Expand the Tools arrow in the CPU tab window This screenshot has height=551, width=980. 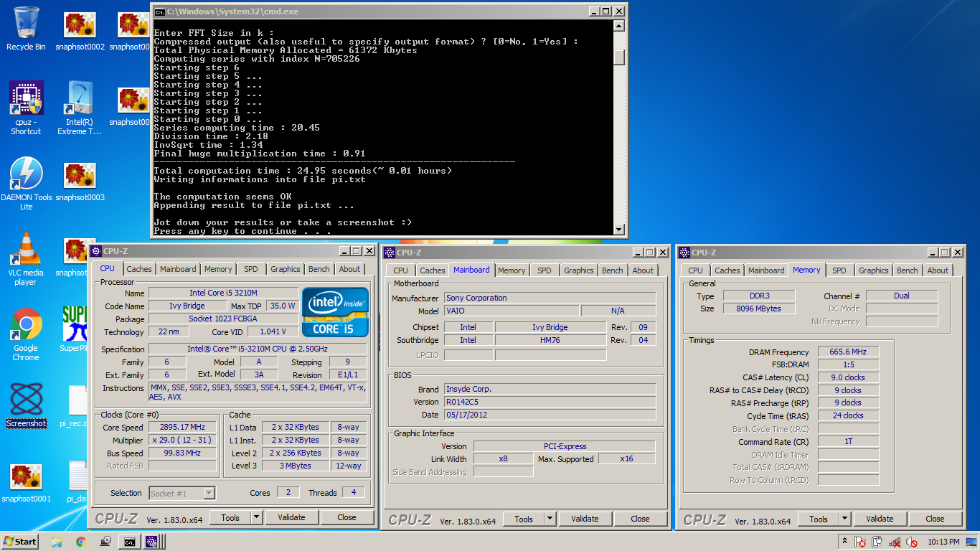pos(256,517)
